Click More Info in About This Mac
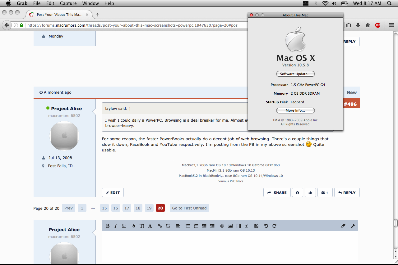Viewport: 398px width, 265px height. [295, 110]
